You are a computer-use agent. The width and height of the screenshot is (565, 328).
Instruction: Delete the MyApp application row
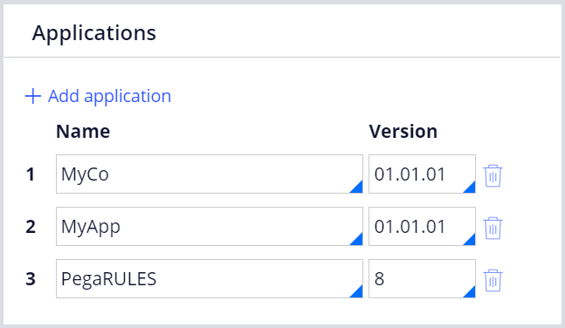493,228
